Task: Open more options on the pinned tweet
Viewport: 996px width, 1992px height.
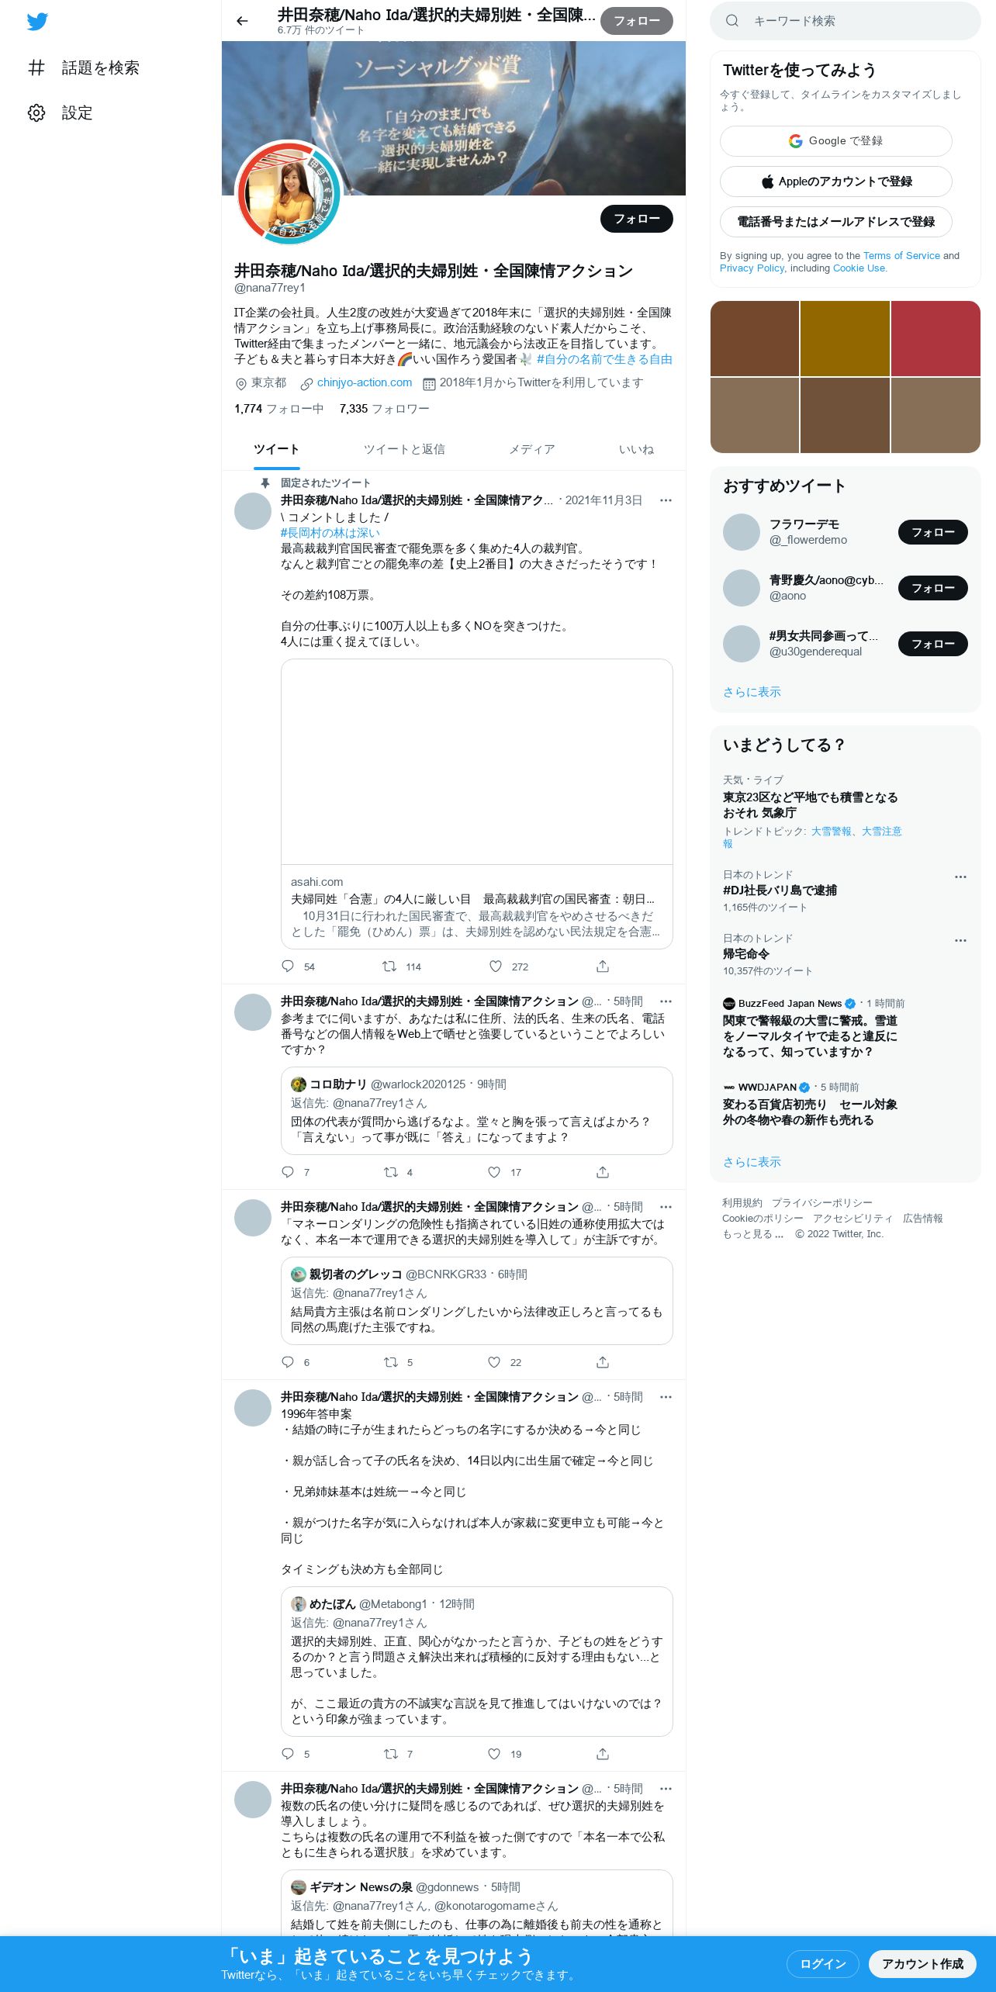Action: (x=666, y=500)
